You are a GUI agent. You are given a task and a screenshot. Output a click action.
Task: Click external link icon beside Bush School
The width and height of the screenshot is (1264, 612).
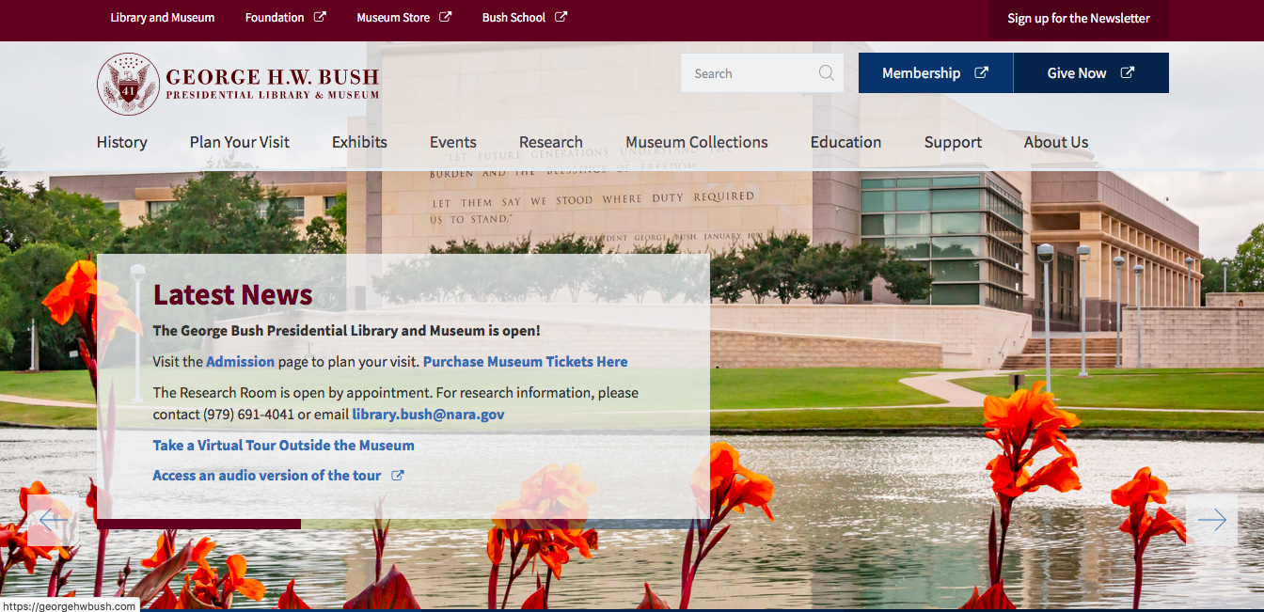[x=561, y=17]
